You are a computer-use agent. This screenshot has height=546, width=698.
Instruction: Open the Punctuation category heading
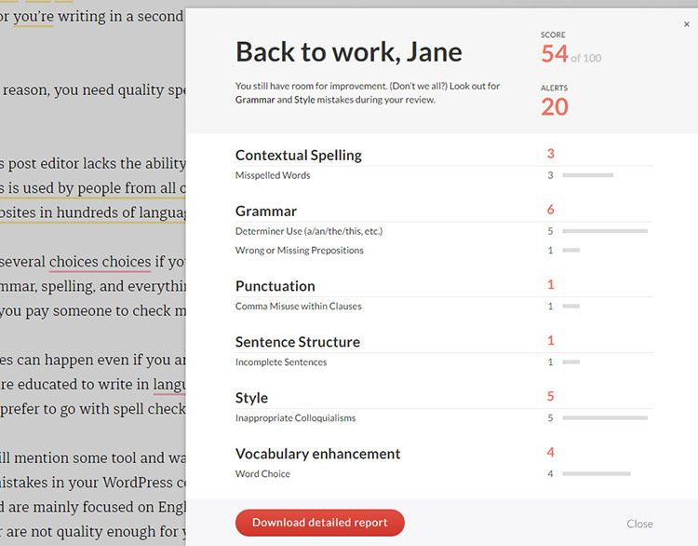[x=275, y=286]
